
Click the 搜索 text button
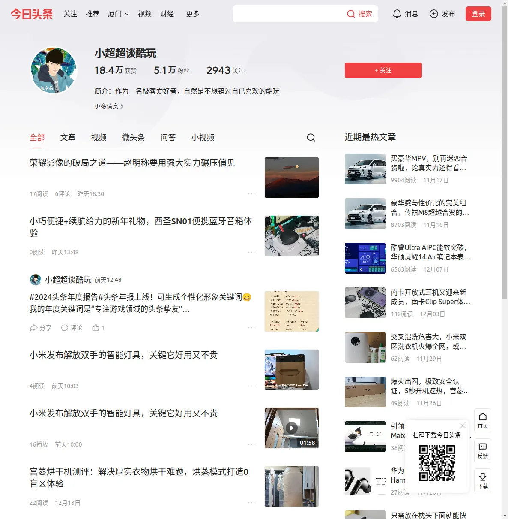point(365,14)
